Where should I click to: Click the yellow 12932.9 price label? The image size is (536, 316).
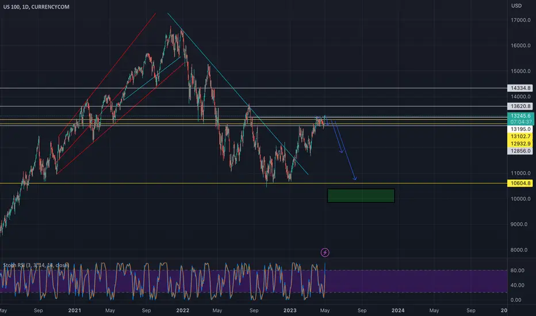[520, 144]
